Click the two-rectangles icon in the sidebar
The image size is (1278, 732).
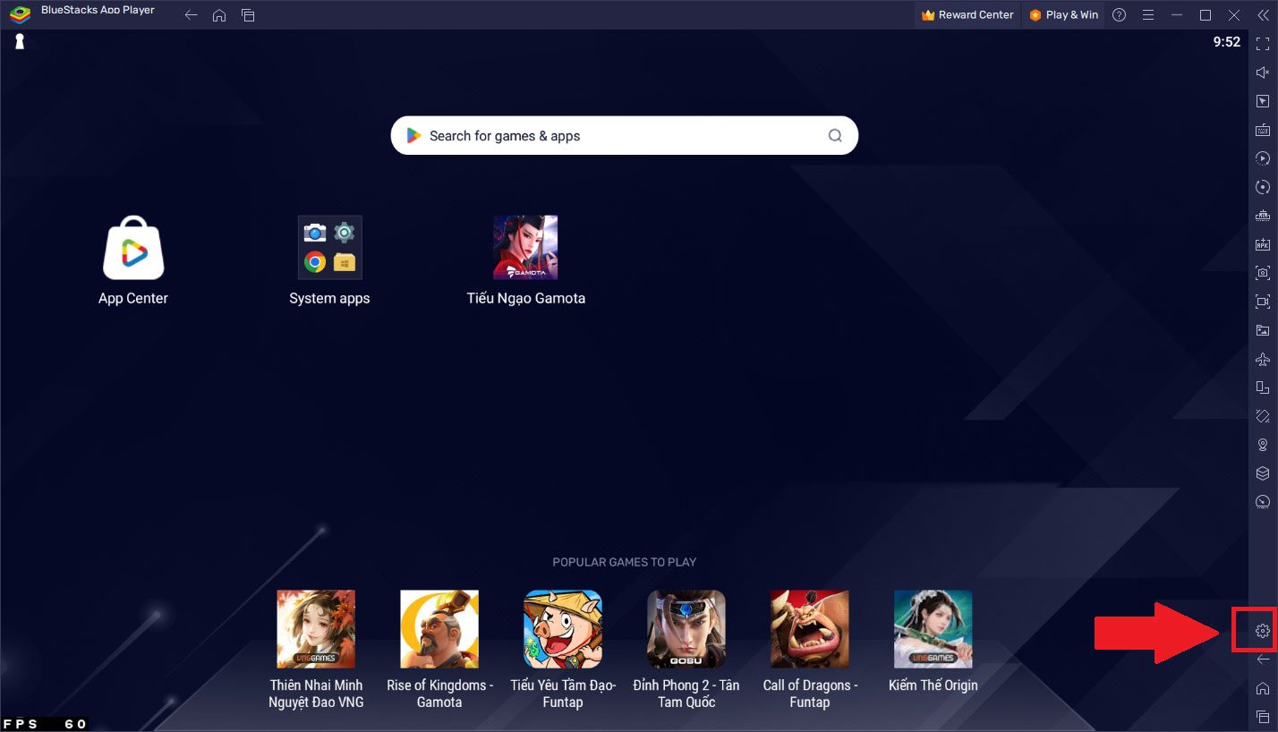[x=1262, y=387]
